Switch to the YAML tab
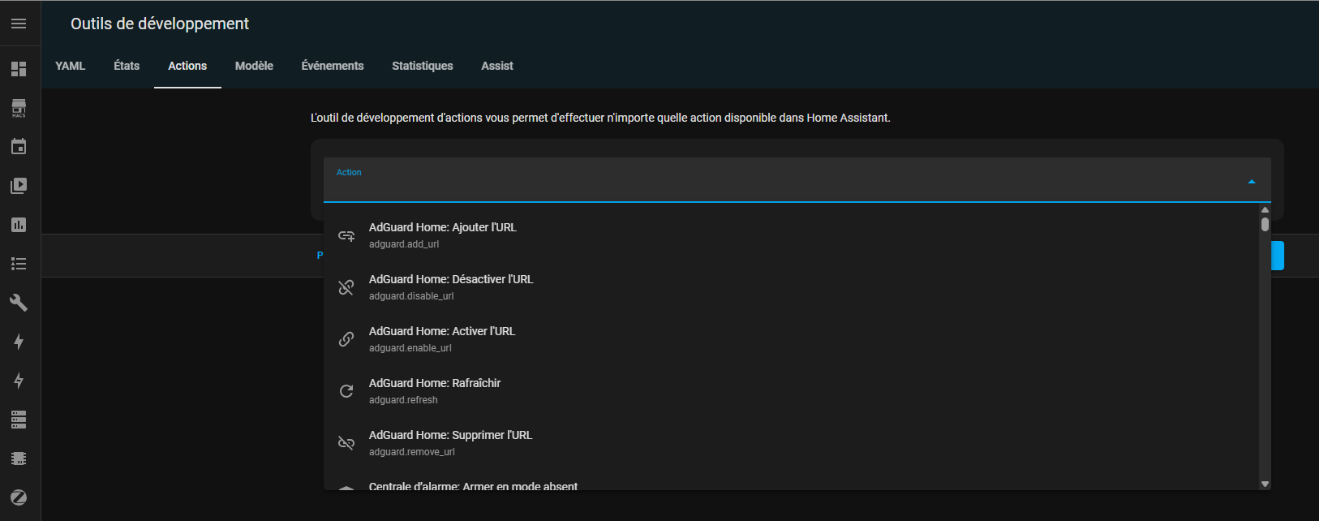 [x=71, y=66]
